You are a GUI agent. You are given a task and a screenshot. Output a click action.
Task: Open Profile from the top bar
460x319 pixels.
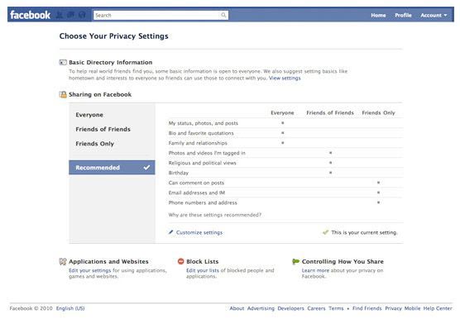[x=403, y=15]
